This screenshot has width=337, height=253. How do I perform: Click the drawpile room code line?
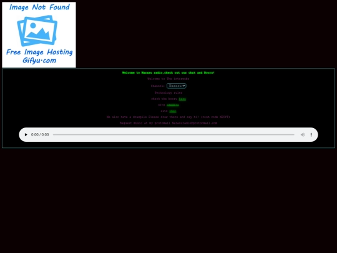pyautogui.click(x=168, y=117)
